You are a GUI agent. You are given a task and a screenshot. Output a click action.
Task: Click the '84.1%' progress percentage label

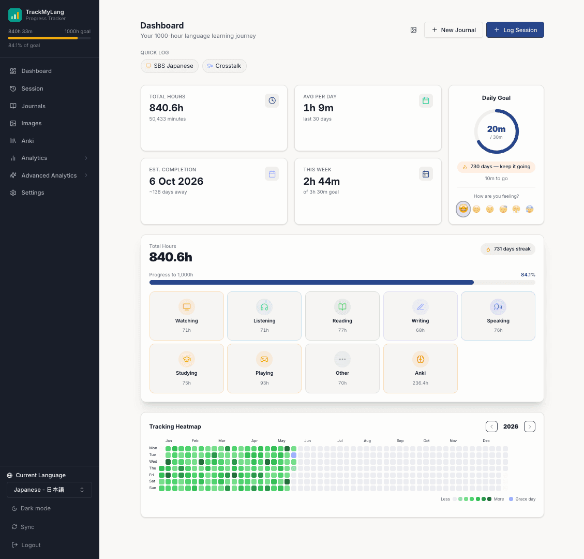[528, 275]
